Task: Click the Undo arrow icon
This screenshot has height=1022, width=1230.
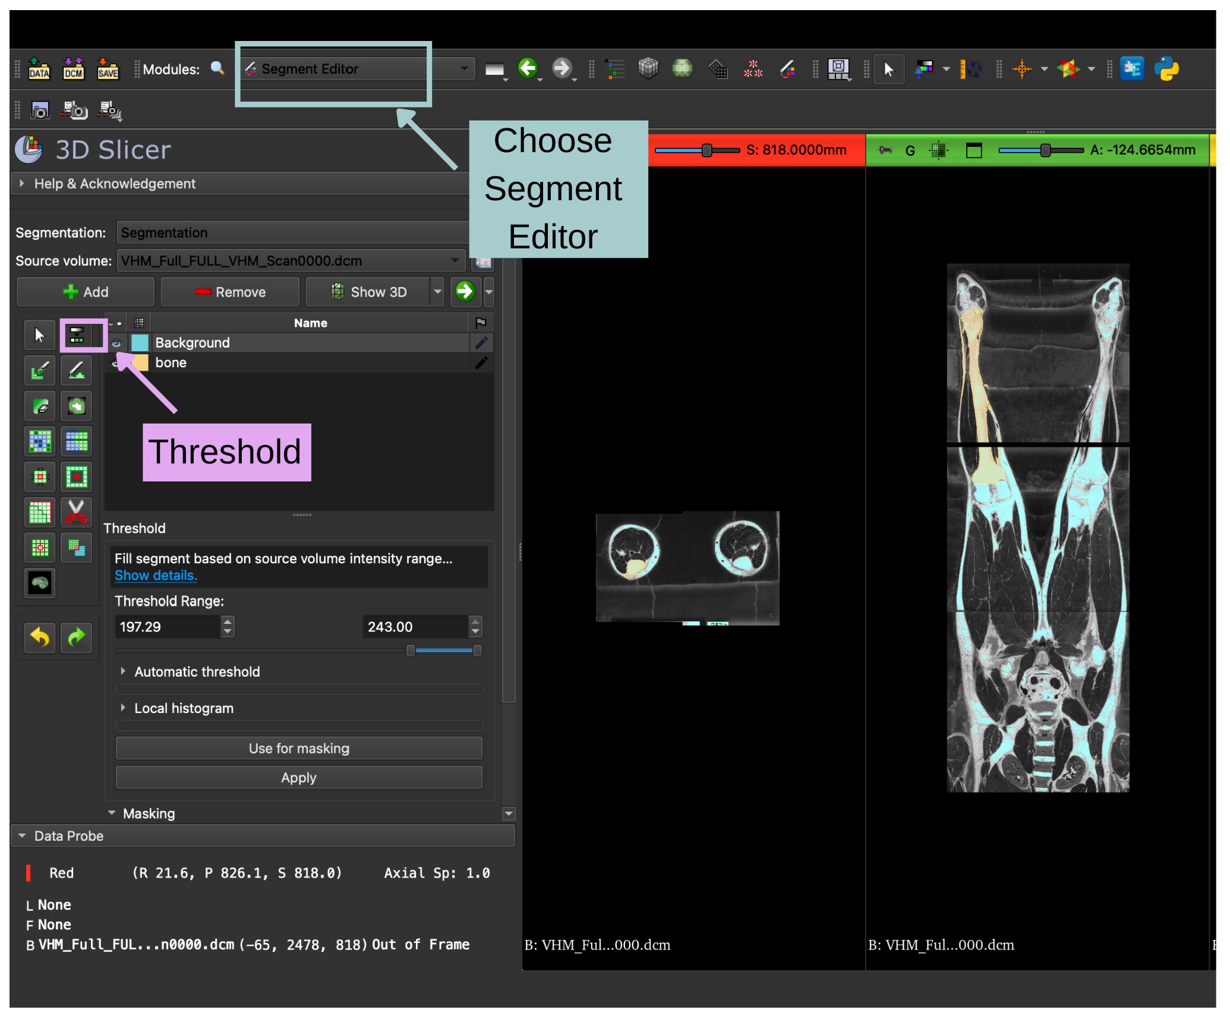Action: point(40,638)
